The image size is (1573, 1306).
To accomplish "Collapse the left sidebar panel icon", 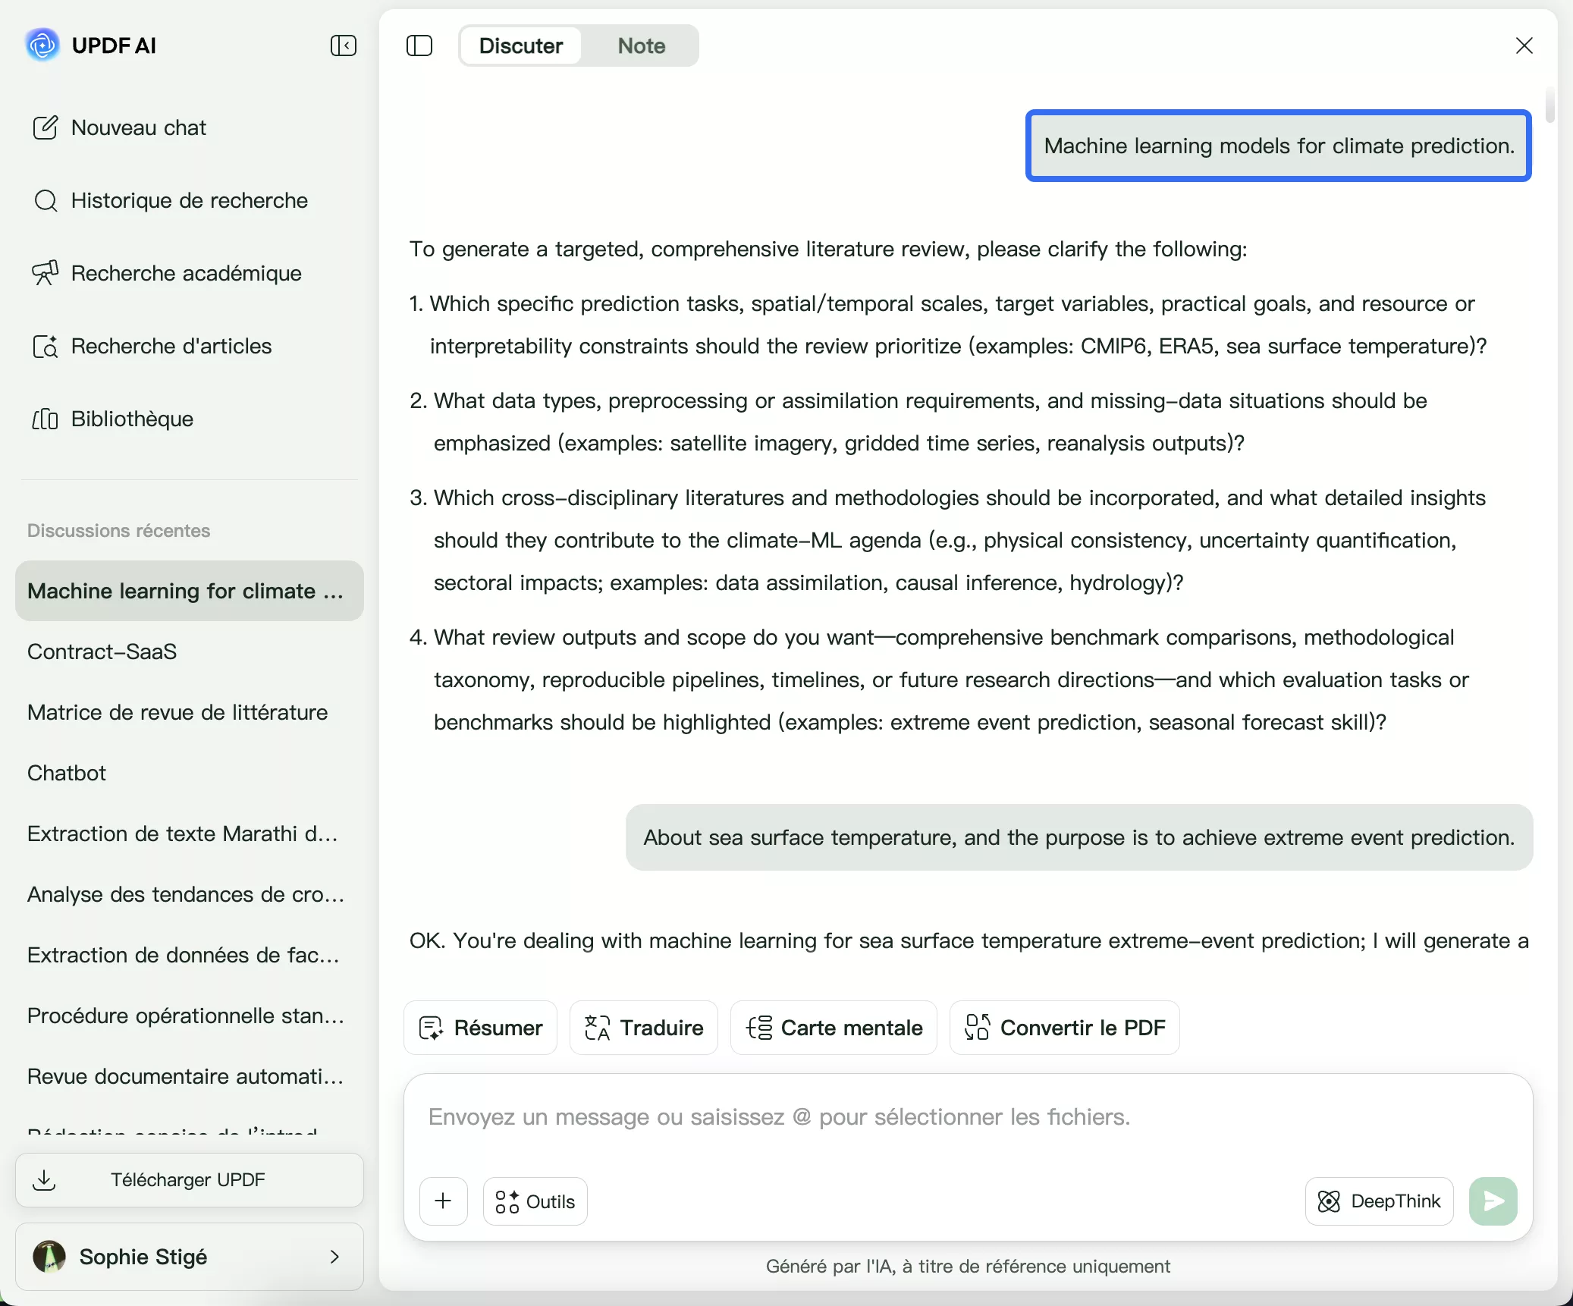I will click(343, 46).
